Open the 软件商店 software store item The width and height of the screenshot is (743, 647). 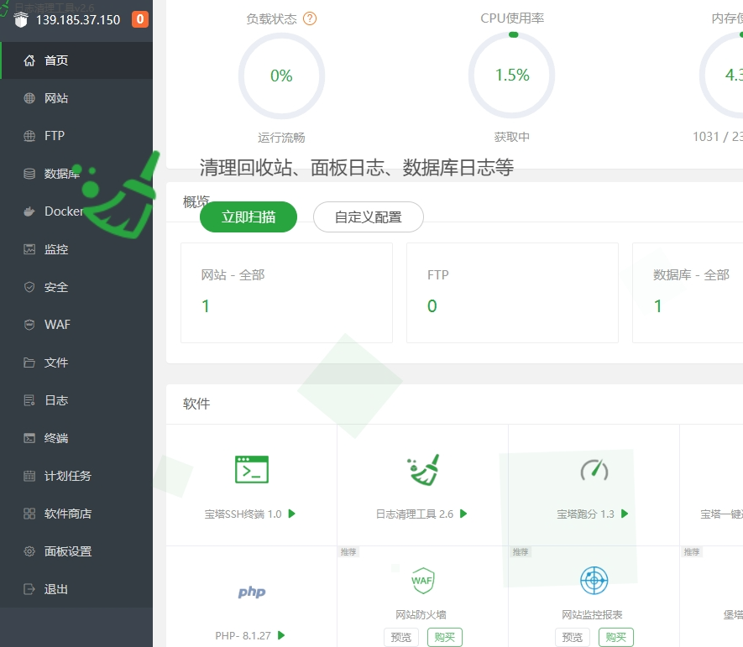tap(76, 514)
